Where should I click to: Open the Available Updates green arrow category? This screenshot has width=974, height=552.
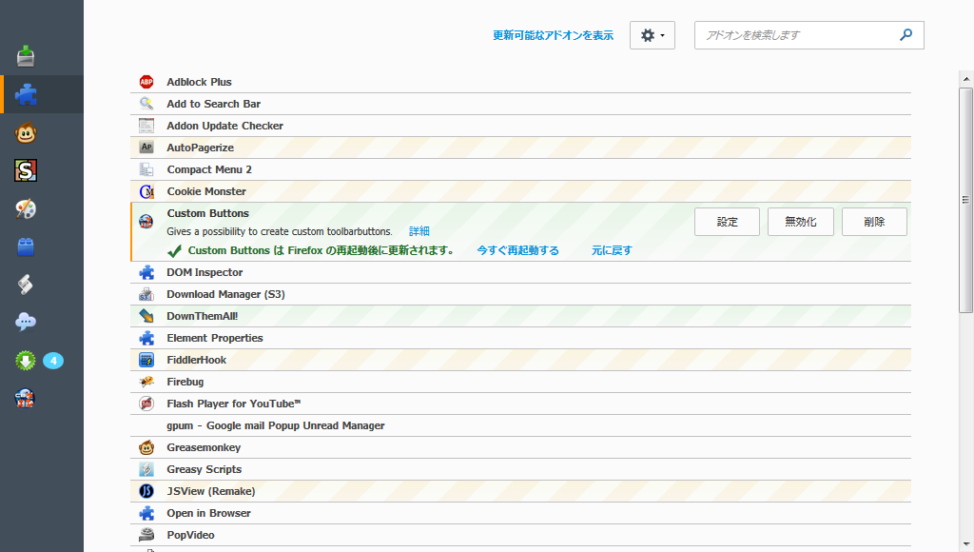(26, 361)
